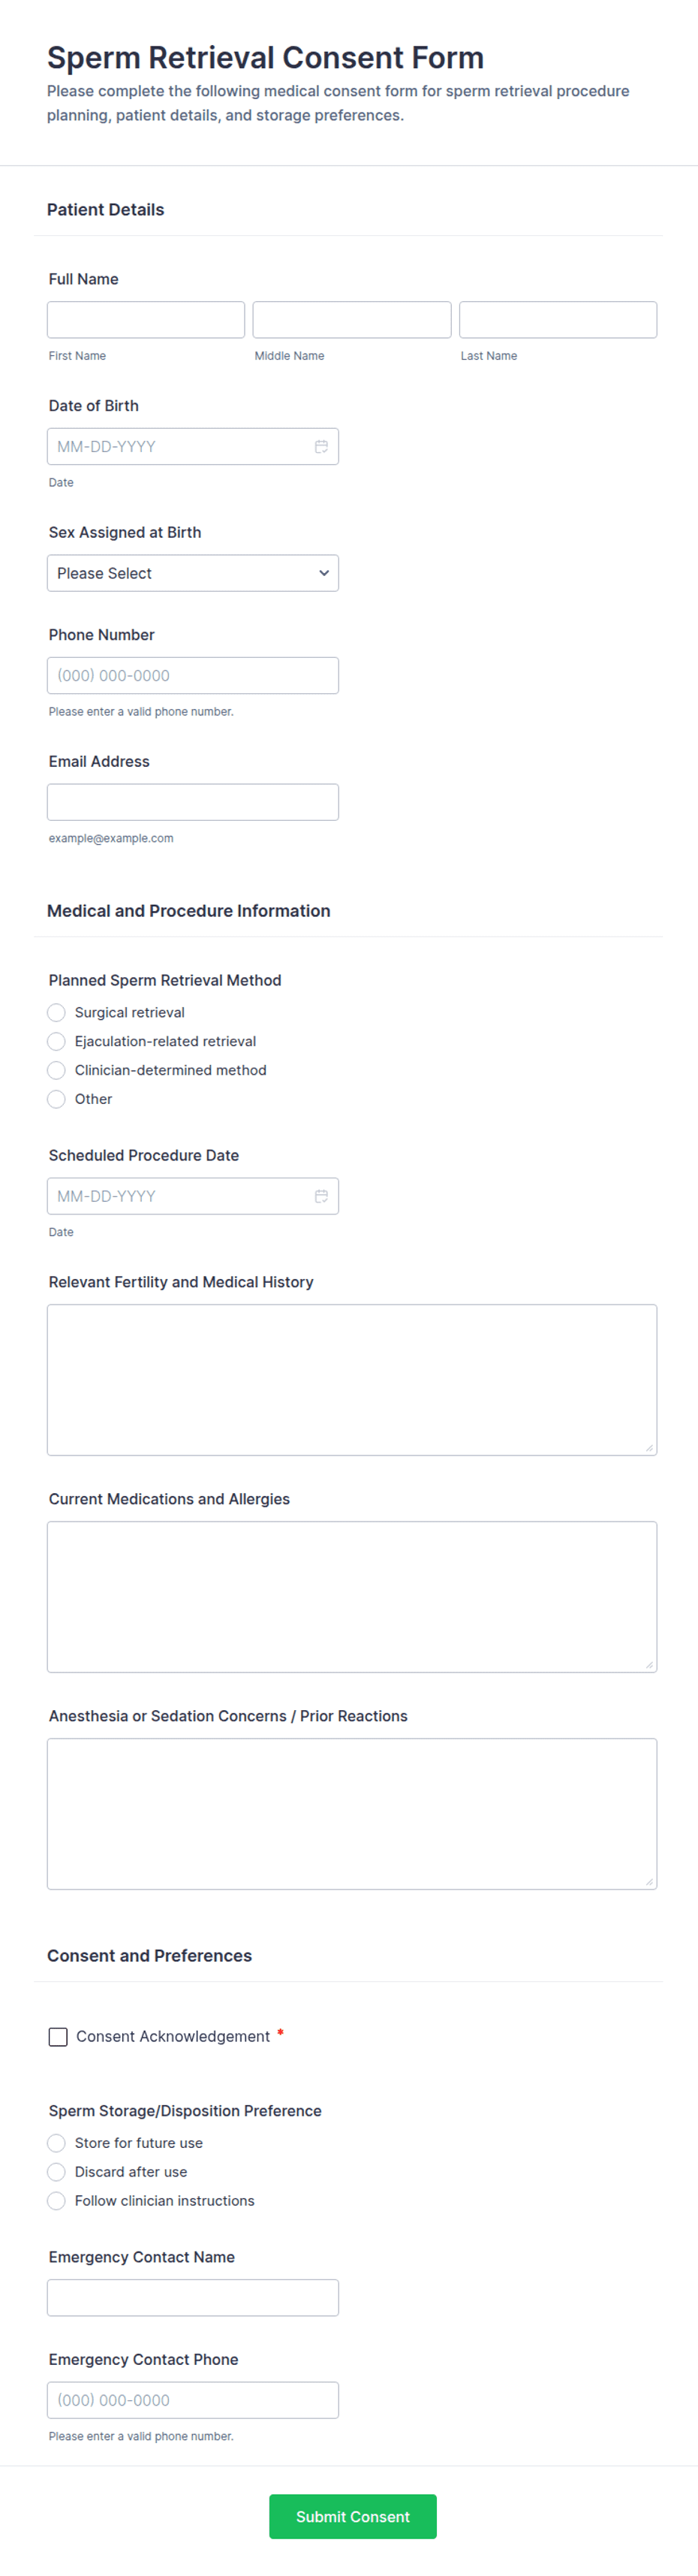Select Other as retrieval method

click(x=56, y=1099)
